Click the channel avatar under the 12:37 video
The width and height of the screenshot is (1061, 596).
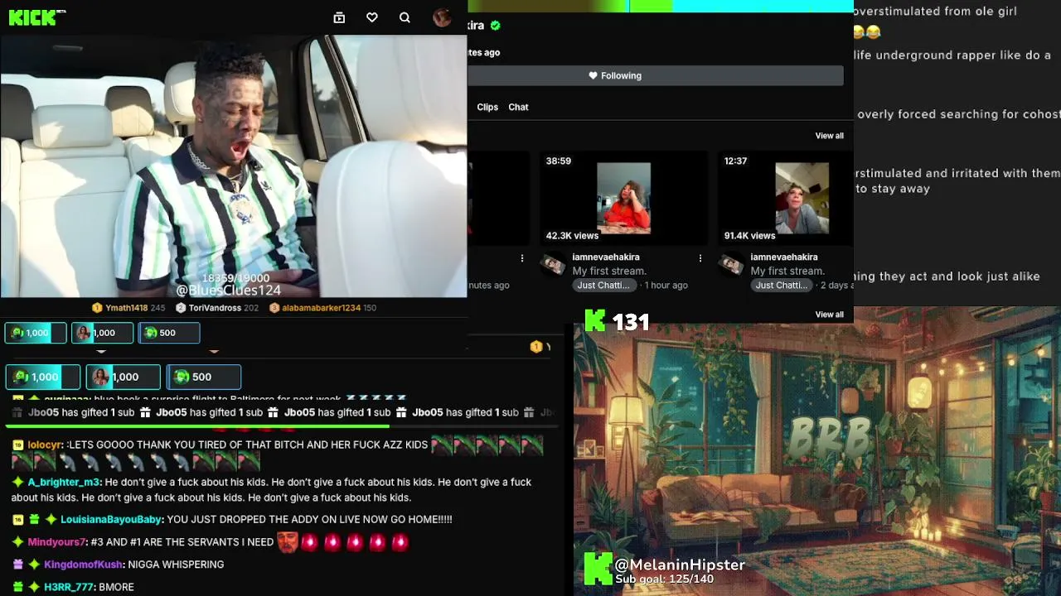(731, 264)
